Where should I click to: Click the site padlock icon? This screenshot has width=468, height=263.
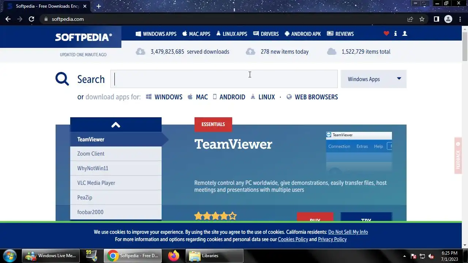(46, 19)
